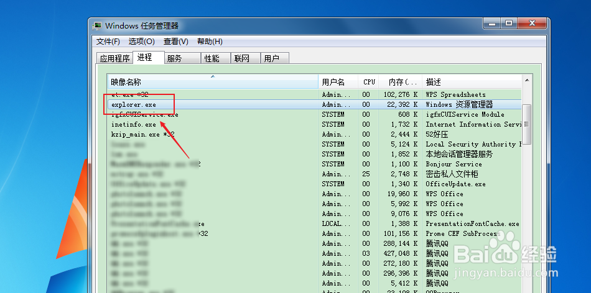Click the Local Security Authority description
The image size is (591, 293).
tap(473, 144)
